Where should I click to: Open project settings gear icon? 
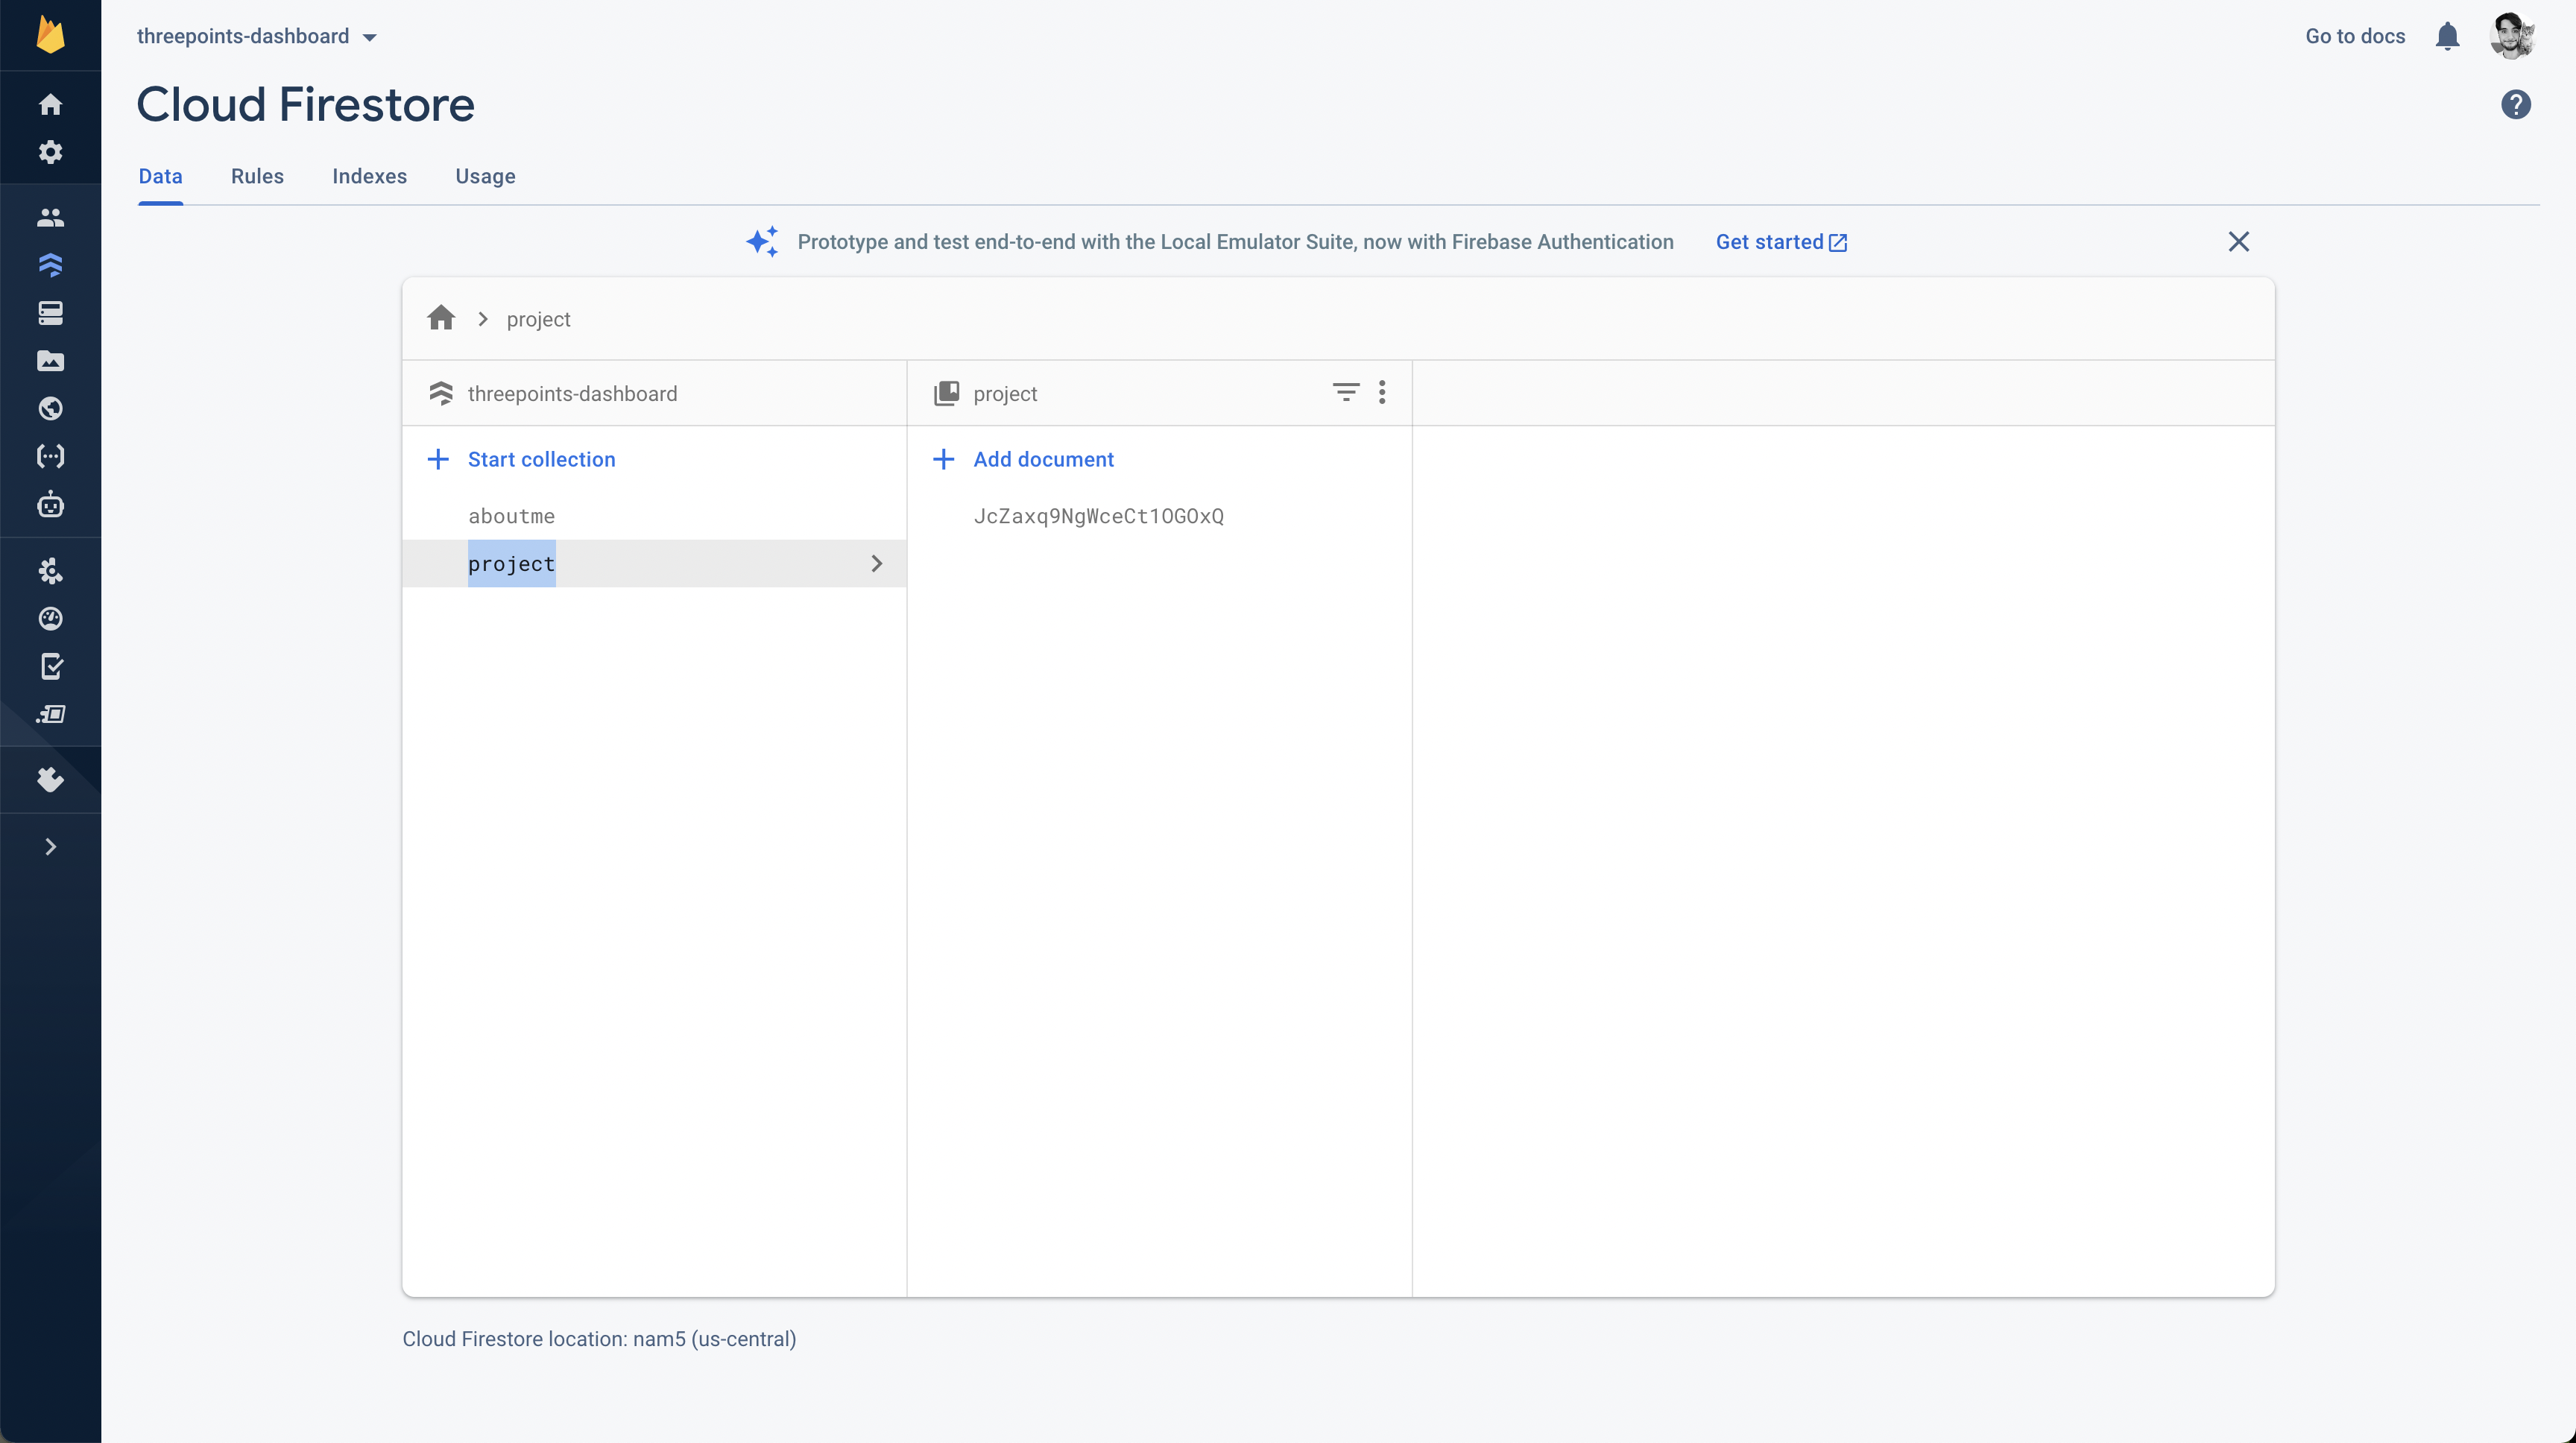[x=50, y=152]
